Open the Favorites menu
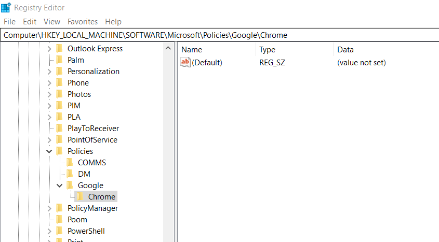Screen dimensions: 439x242 (x=82, y=22)
